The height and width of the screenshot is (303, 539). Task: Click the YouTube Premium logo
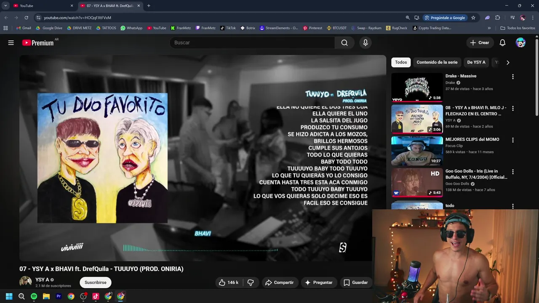(38, 43)
